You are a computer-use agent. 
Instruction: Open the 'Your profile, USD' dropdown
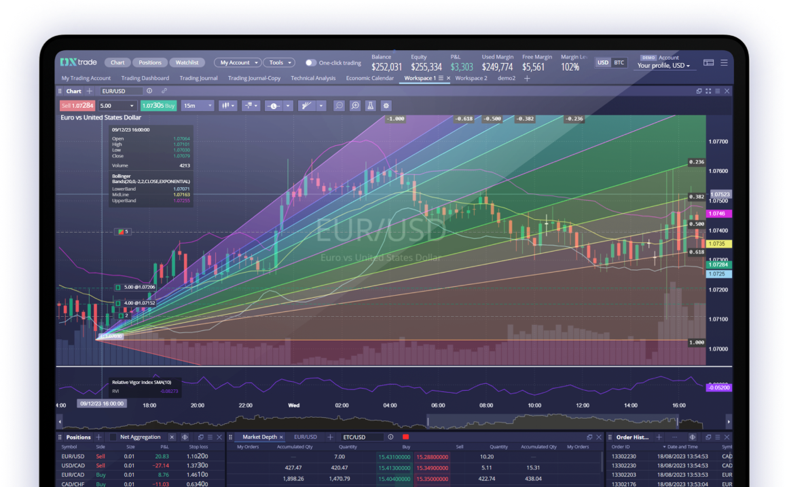664,66
